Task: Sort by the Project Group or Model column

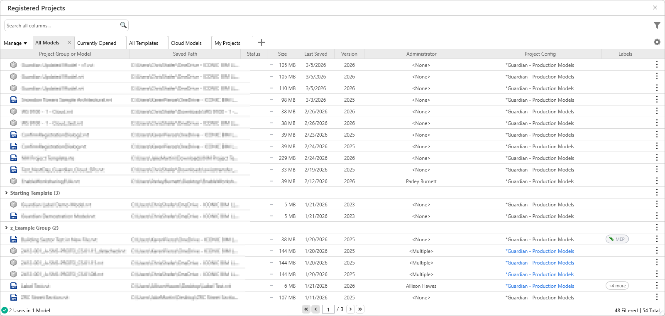Action: click(65, 54)
